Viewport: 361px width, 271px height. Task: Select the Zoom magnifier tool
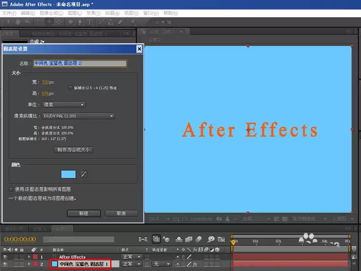[28, 22]
